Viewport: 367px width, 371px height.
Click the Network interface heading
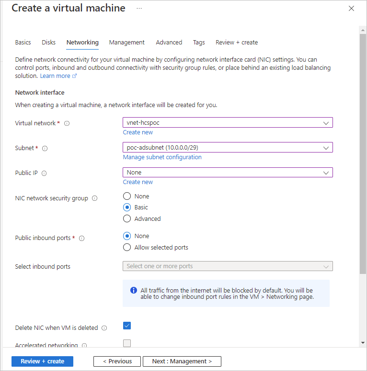pos(40,93)
